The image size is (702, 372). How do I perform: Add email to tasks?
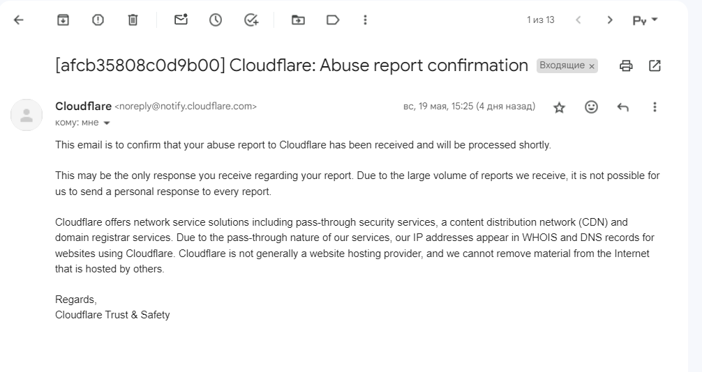(251, 20)
